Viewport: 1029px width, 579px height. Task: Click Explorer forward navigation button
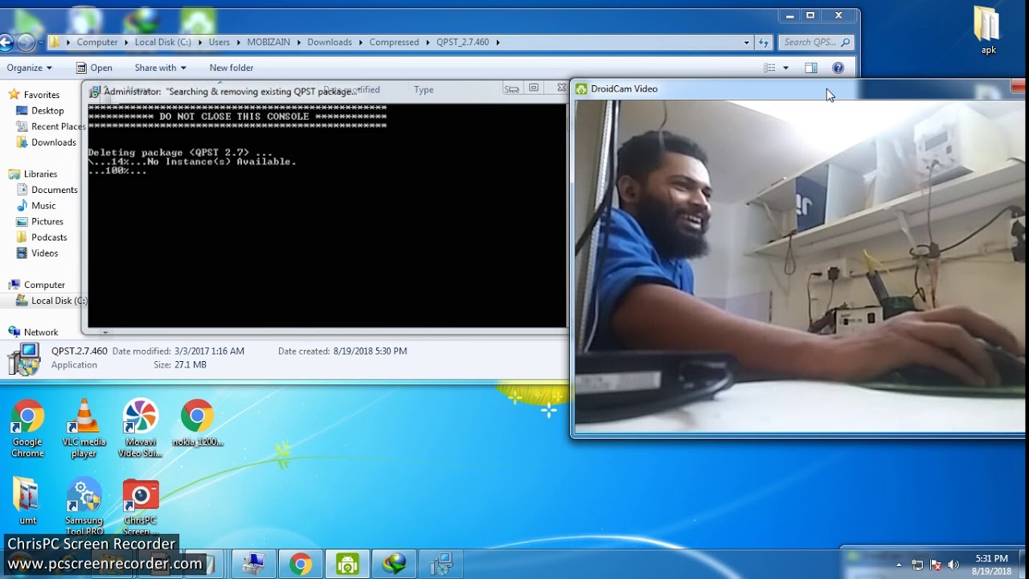point(26,42)
